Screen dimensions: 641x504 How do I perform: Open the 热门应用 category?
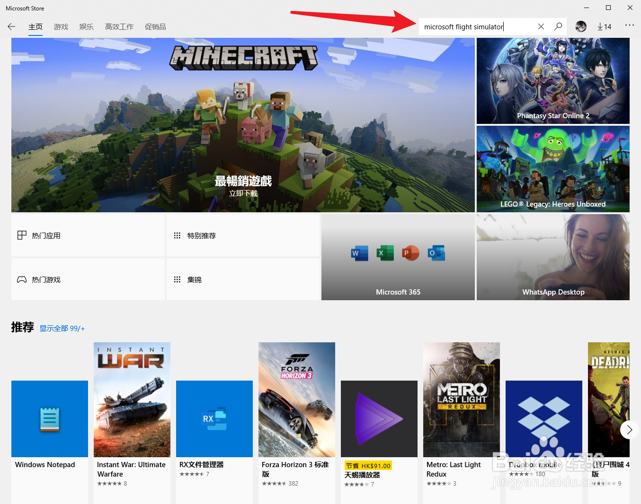pos(88,235)
